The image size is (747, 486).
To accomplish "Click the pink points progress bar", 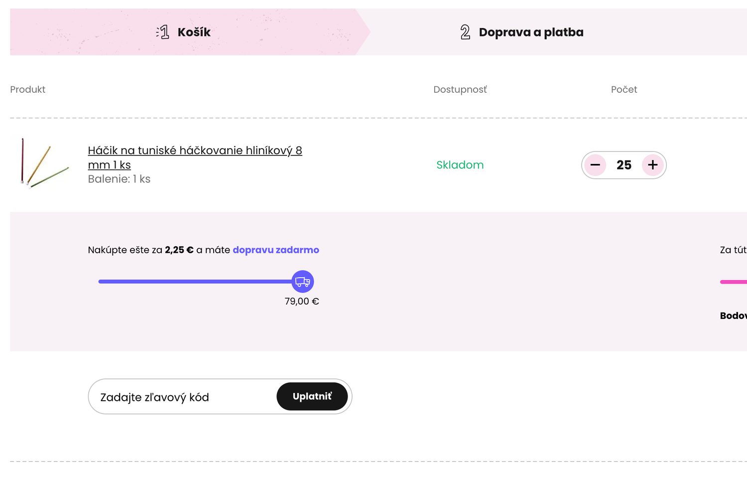I will click(734, 282).
